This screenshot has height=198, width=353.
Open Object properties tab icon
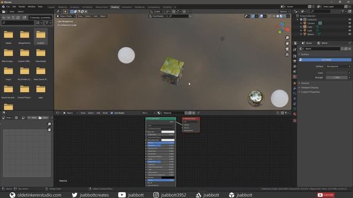295,83
